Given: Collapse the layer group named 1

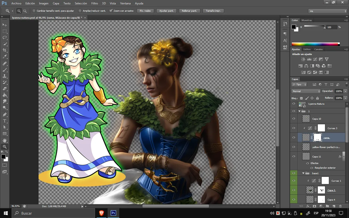Looking at the screenshot, I should (x=299, y=111).
